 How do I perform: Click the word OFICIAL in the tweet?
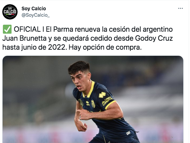tap(27, 29)
